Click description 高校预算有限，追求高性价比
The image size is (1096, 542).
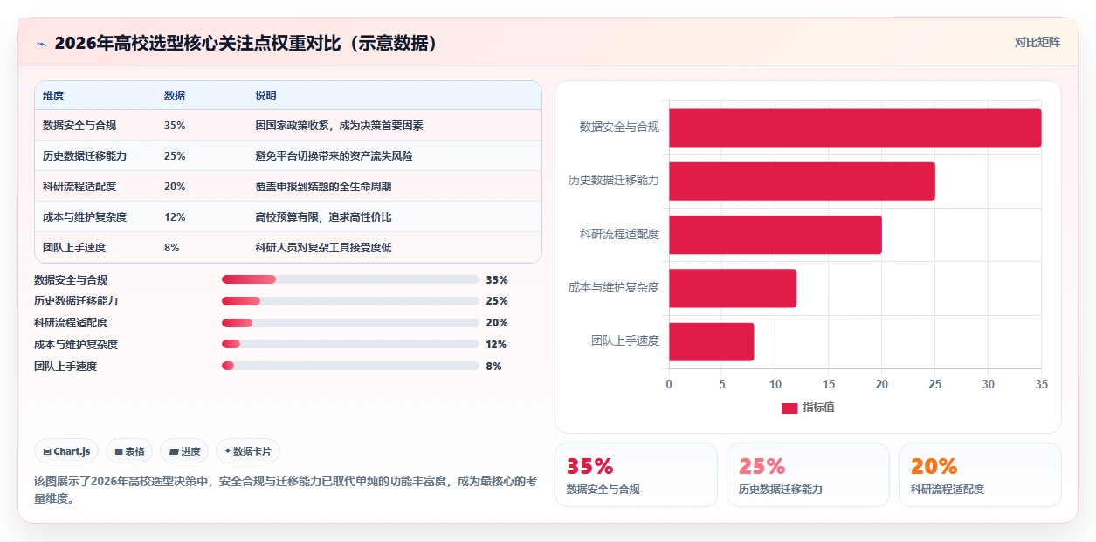click(x=323, y=217)
